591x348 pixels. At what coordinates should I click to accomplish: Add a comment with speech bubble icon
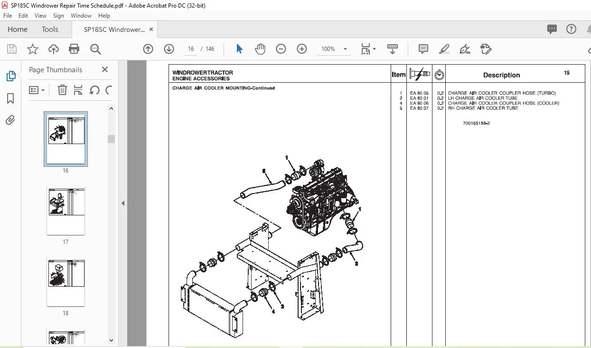pos(423,49)
